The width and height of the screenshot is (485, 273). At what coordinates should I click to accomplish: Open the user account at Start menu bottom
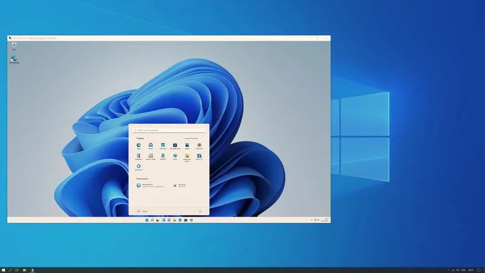coord(142,211)
